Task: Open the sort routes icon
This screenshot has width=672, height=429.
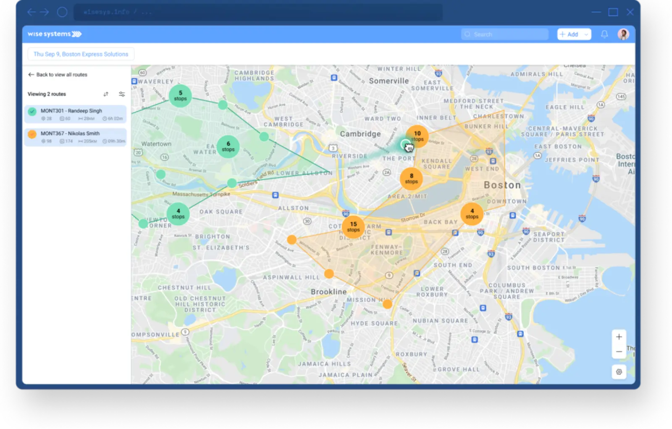Action: click(x=106, y=94)
